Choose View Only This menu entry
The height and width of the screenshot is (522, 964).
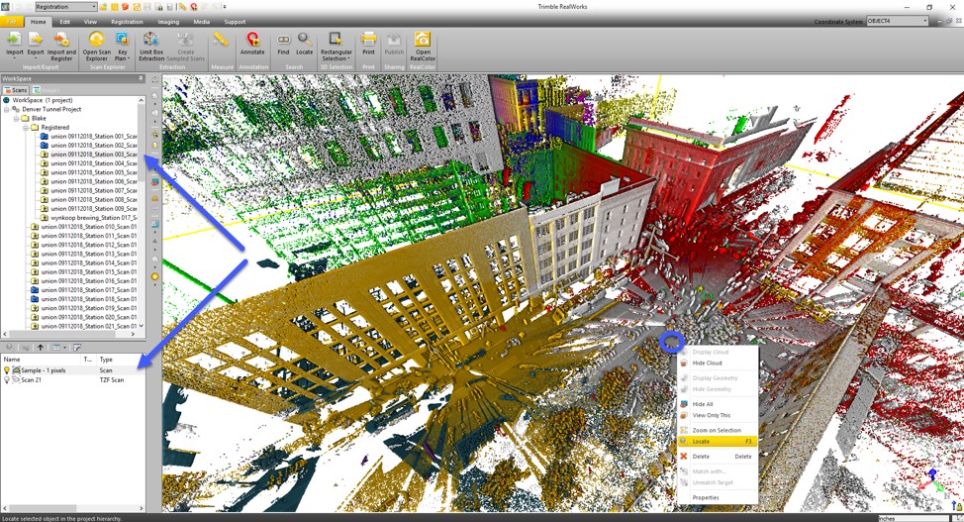[718, 415]
